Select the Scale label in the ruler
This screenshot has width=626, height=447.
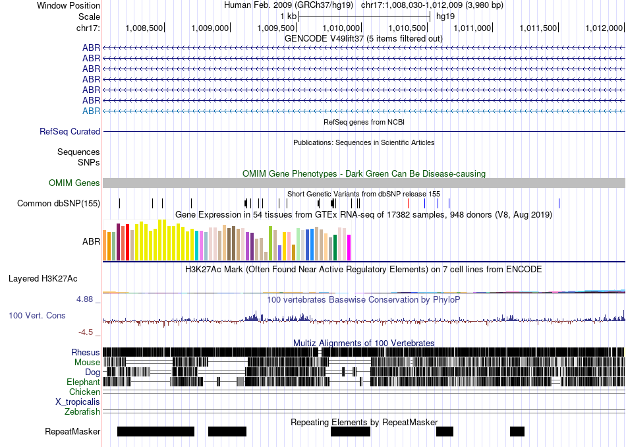89,16
